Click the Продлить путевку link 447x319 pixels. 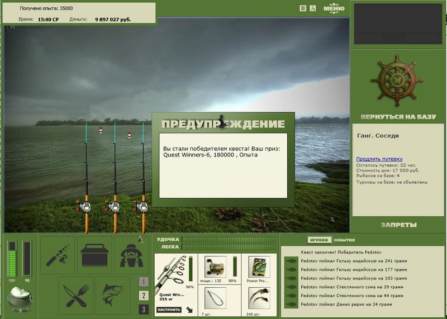pos(379,159)
